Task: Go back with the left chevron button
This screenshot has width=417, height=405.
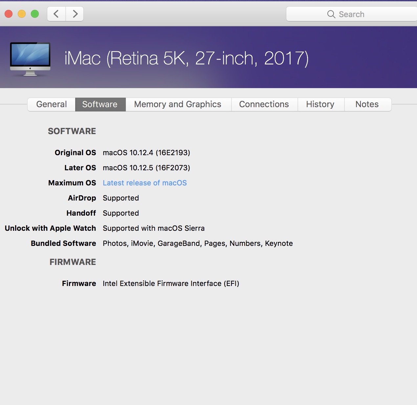Action: 56,14
